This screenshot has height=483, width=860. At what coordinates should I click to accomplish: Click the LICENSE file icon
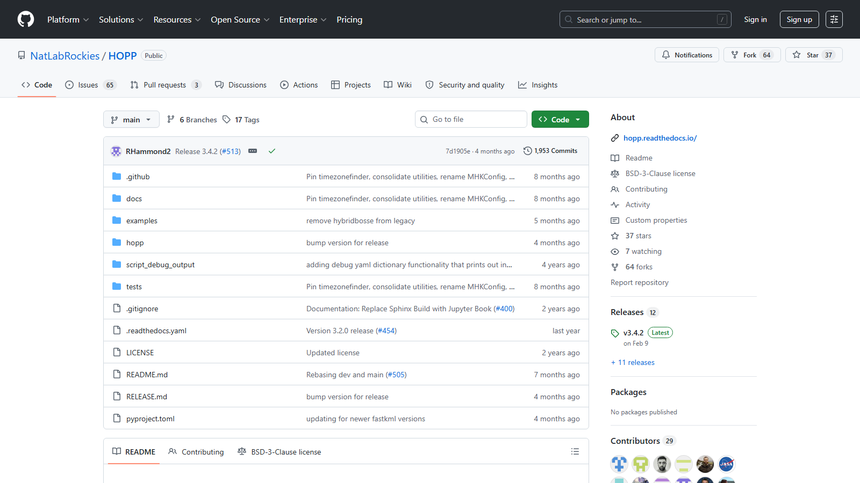[117, 353]
